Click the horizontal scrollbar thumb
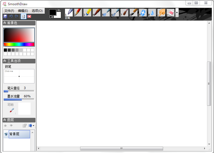The width and height of the screenshot is (214, 153). pyautogui.click(x=122, y=148)
